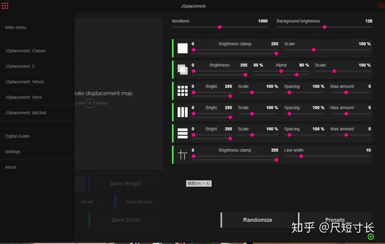The height and width of the screenshot is (244, 385).
Task: Click the Save Height button
Action: [126, 184]
